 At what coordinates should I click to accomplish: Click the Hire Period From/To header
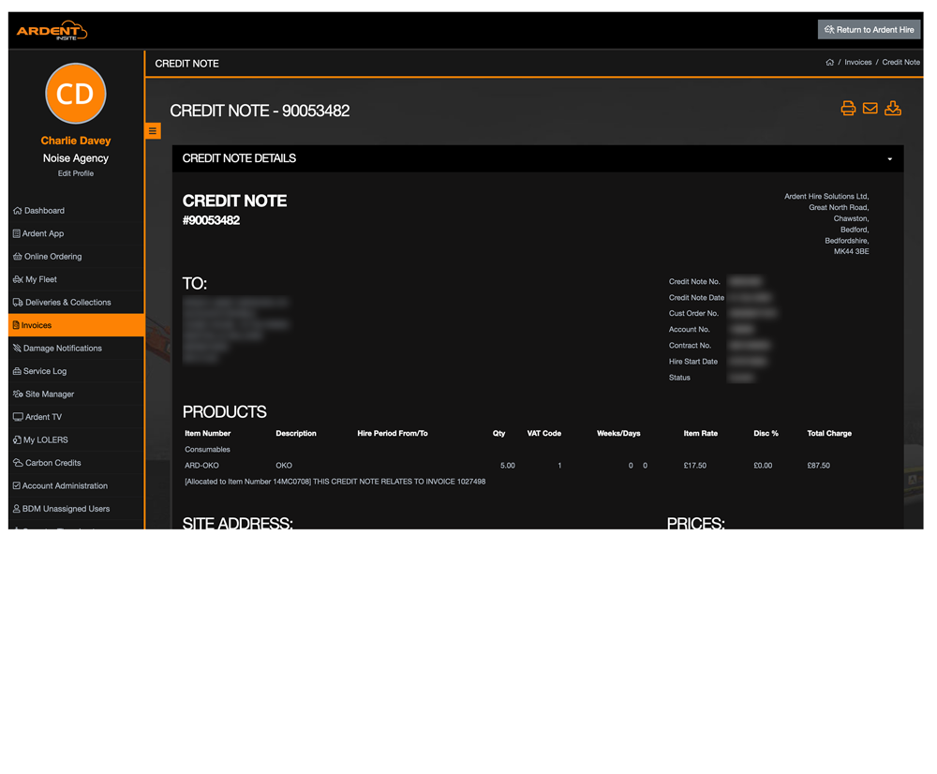tap(393, 433)
